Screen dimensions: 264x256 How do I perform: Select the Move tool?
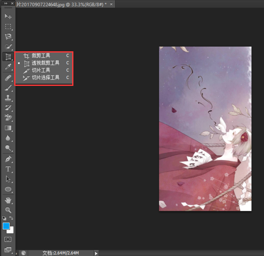coord(8,16)
